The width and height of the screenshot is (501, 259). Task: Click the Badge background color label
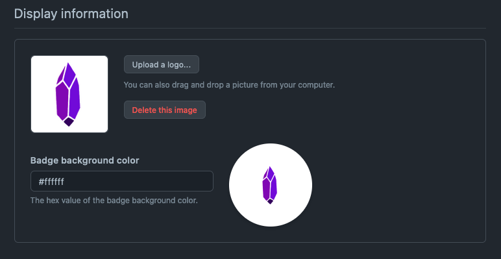84,160
